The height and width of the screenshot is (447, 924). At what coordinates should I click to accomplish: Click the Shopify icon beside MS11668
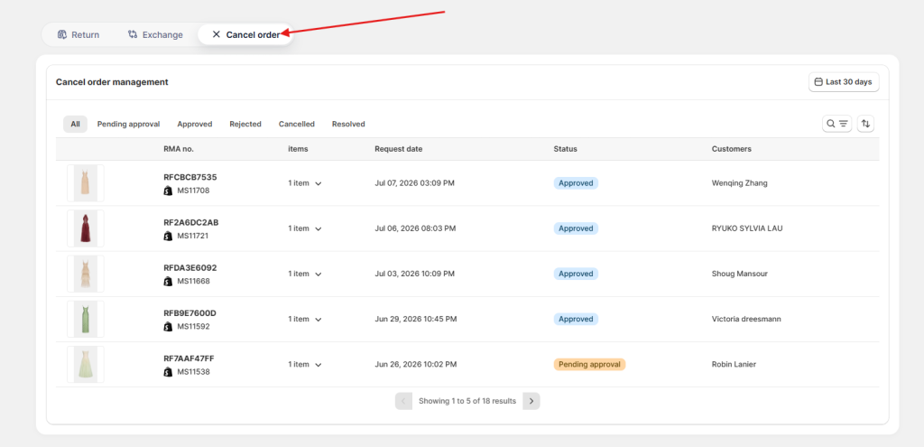[168, 281]
